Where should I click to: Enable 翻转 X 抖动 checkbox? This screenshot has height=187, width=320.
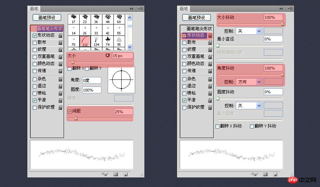click(217, 126)
